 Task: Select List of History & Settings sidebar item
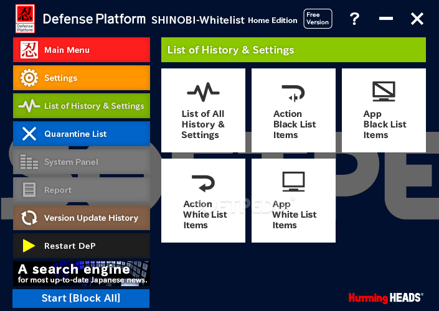(x=82, y=106)
